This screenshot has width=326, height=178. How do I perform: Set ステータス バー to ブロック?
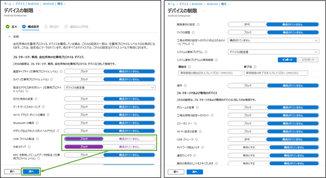pyautogui.click(x=247, y=123)
